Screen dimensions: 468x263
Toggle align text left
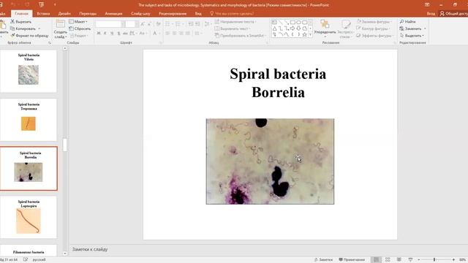[167, 33]
